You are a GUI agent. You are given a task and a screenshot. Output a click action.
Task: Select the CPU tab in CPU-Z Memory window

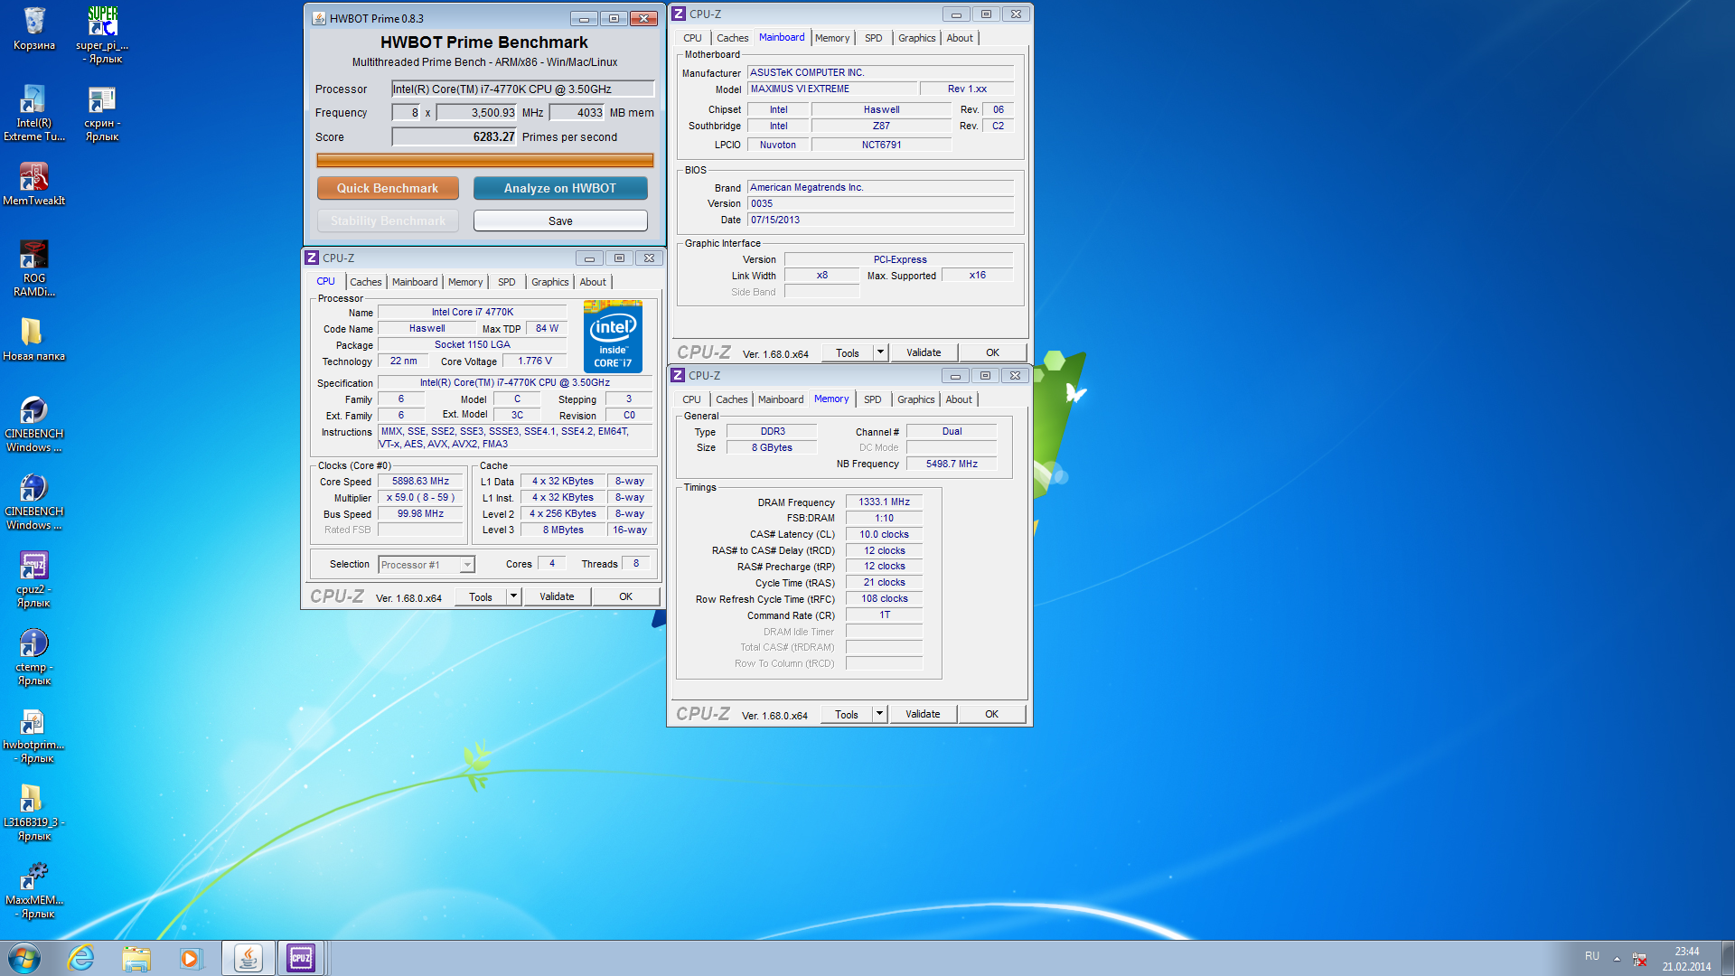pos(691,399)
